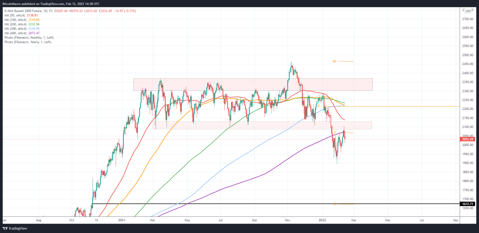Click the TradingView logo at bottom left
Image resolution: width=479 pixels, height=233 pixels.
[15, 228]
